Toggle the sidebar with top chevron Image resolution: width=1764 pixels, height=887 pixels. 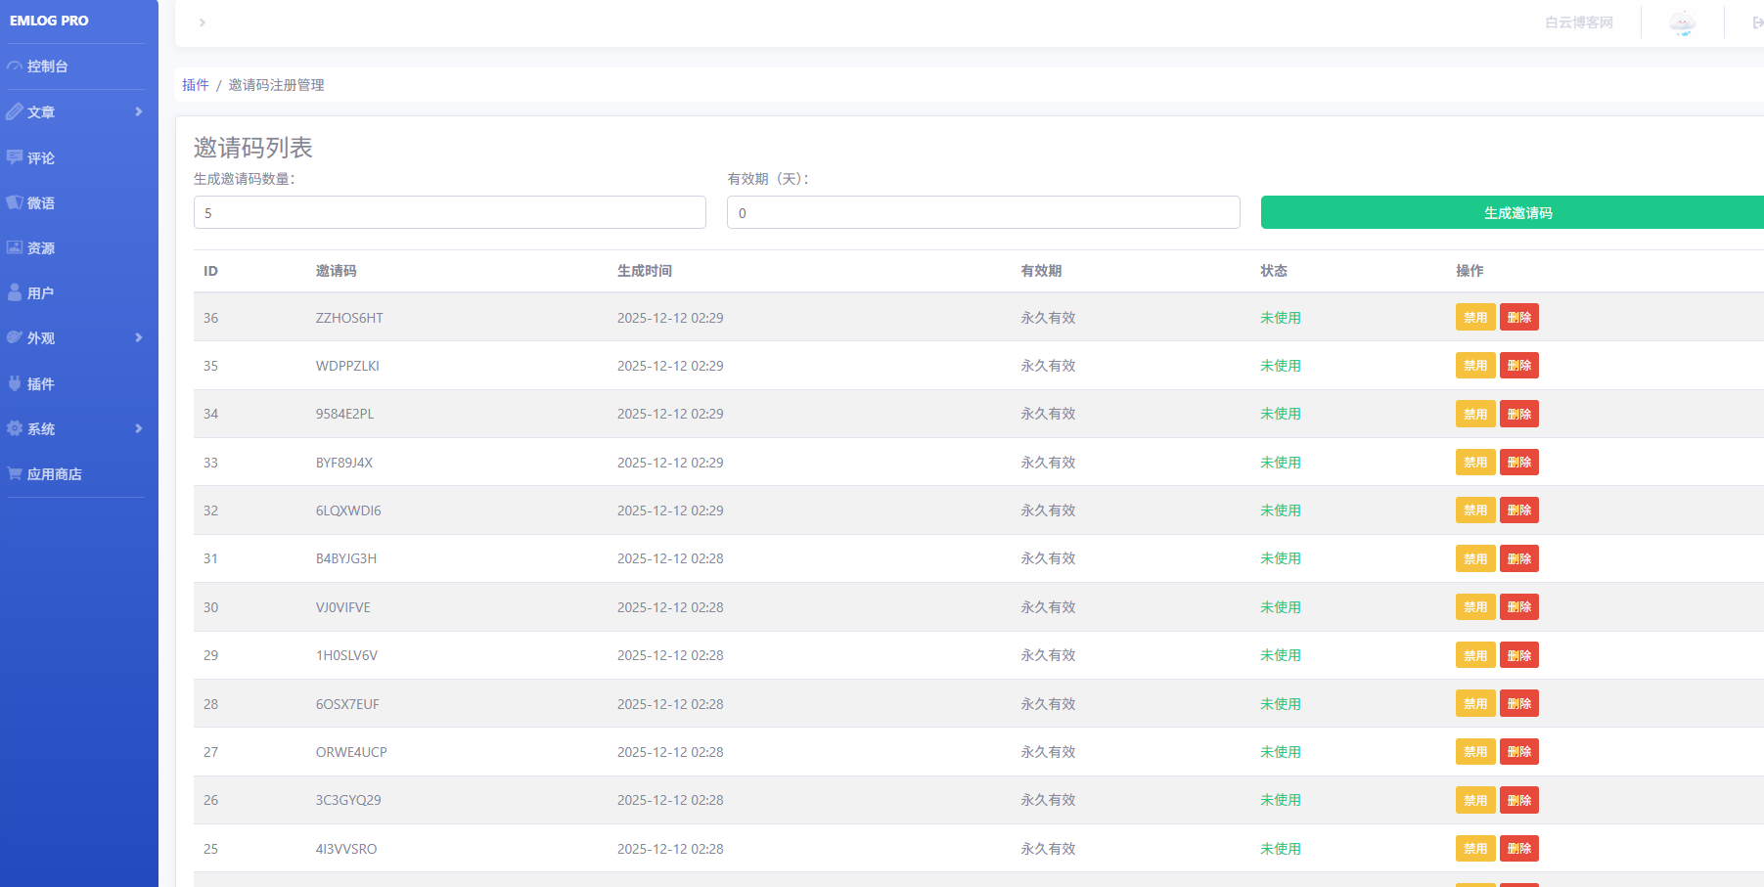[x=202, y=22]
